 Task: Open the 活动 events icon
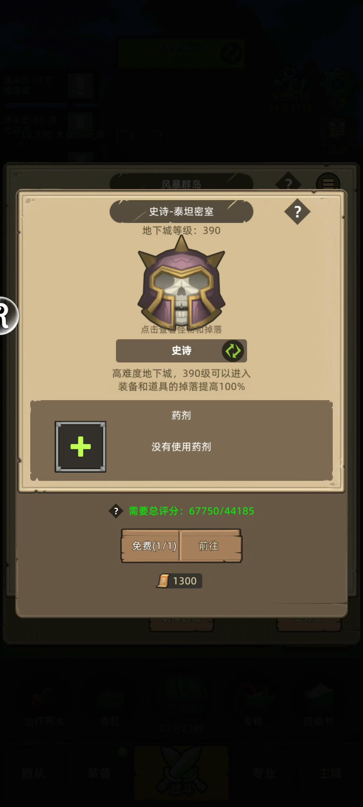[337, 135]
